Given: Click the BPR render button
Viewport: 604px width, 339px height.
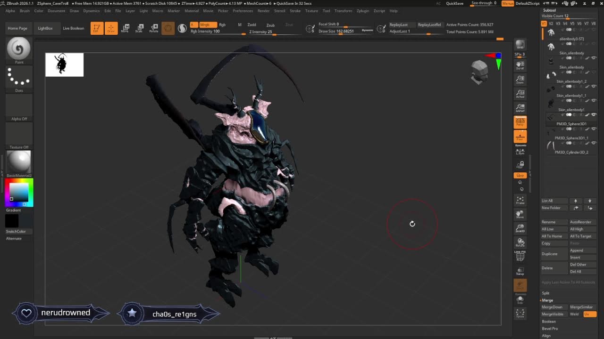Looking at the screenshot, I should pyautogui.click(x=520, y=45).
